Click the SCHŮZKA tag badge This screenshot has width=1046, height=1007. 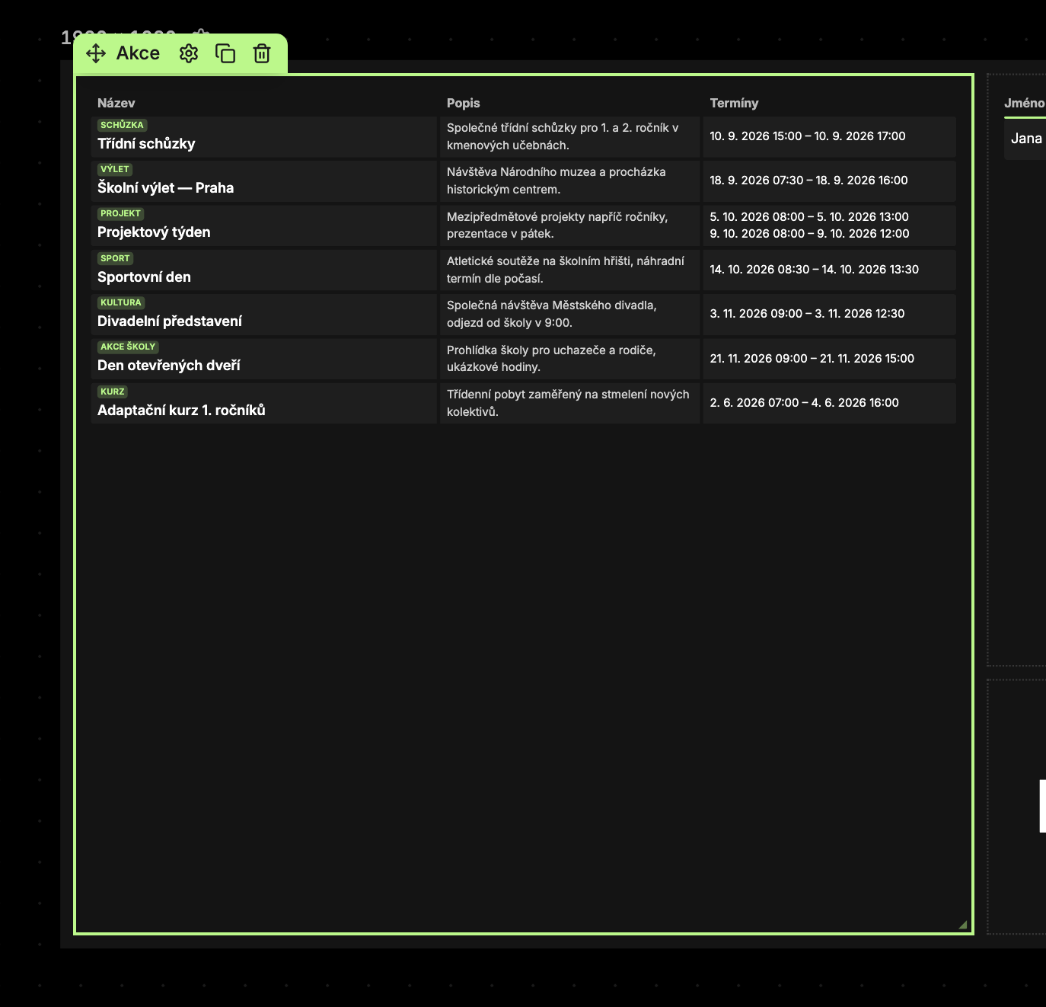pos(122,125)
